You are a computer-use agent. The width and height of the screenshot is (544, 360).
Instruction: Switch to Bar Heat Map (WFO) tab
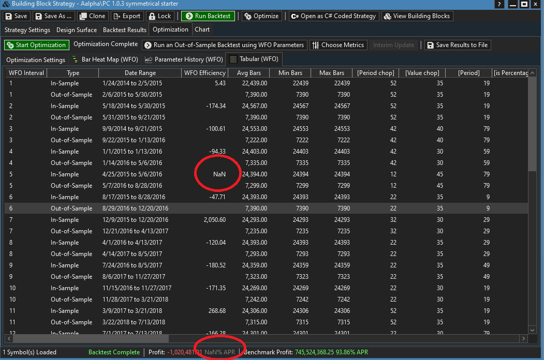(105, 59)
